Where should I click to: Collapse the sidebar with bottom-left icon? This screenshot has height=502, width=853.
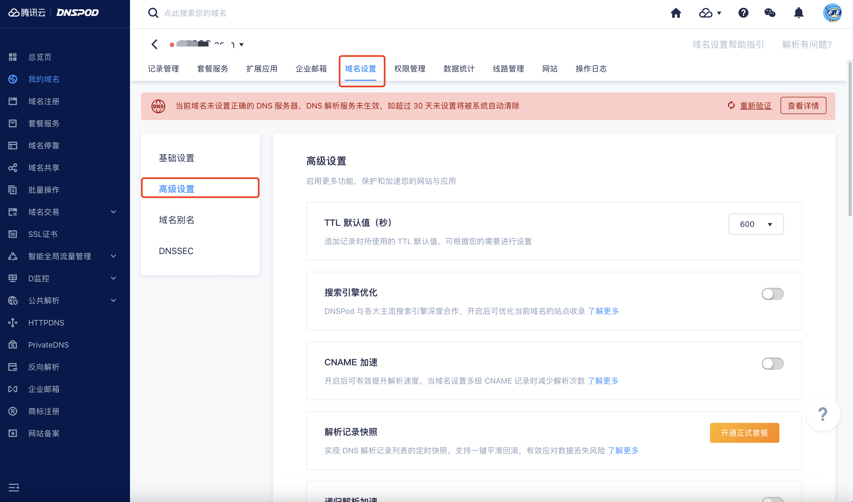click(x=14, y=488)
